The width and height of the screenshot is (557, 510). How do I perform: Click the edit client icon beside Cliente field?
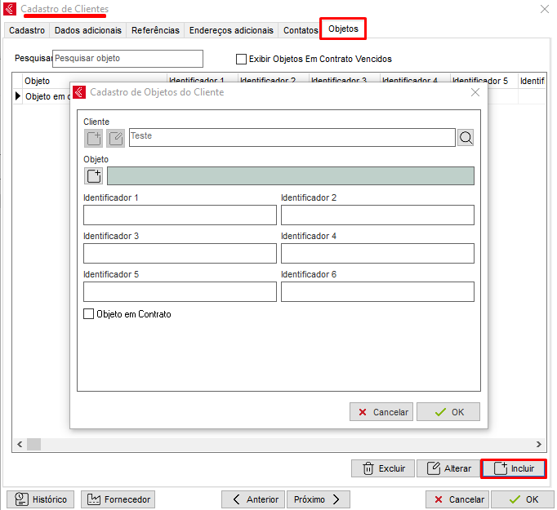tap(116, 138)
